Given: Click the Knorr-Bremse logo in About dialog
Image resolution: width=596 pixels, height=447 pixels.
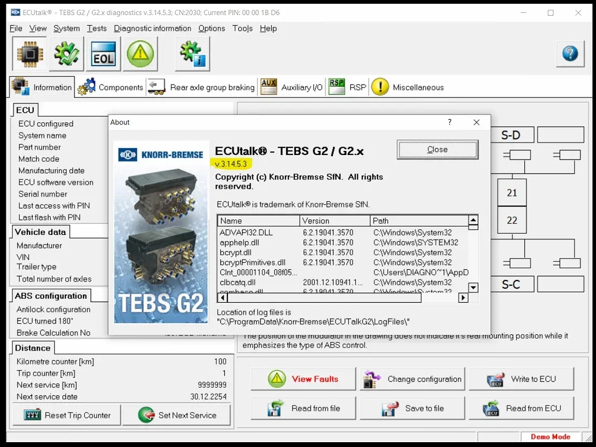Looking at the screenshot, I should click(161, 155).
